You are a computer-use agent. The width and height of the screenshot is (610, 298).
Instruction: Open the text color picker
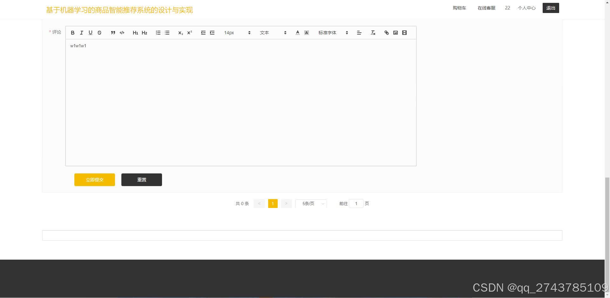[x=298, y=33]
